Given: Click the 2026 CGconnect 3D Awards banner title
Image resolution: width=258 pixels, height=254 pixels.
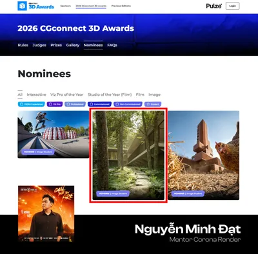Looking at the screenshot, I should pos(75,28).
